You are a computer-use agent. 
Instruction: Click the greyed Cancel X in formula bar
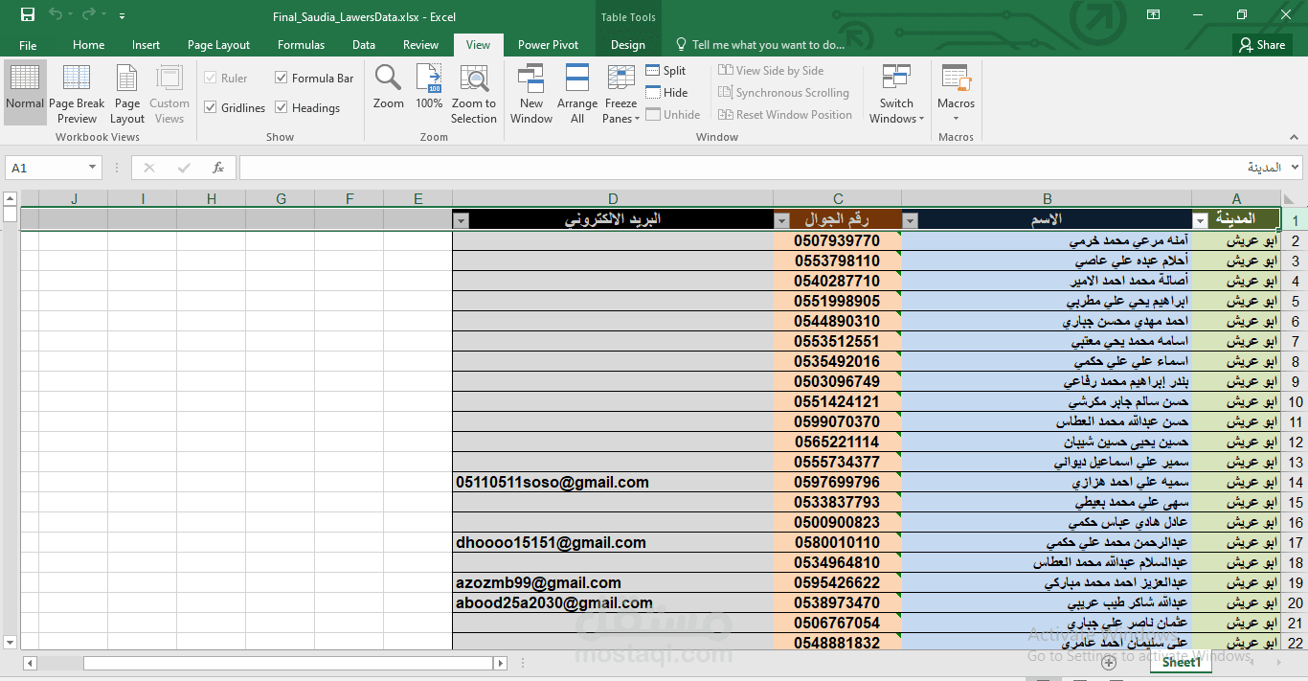click(149, 168)
